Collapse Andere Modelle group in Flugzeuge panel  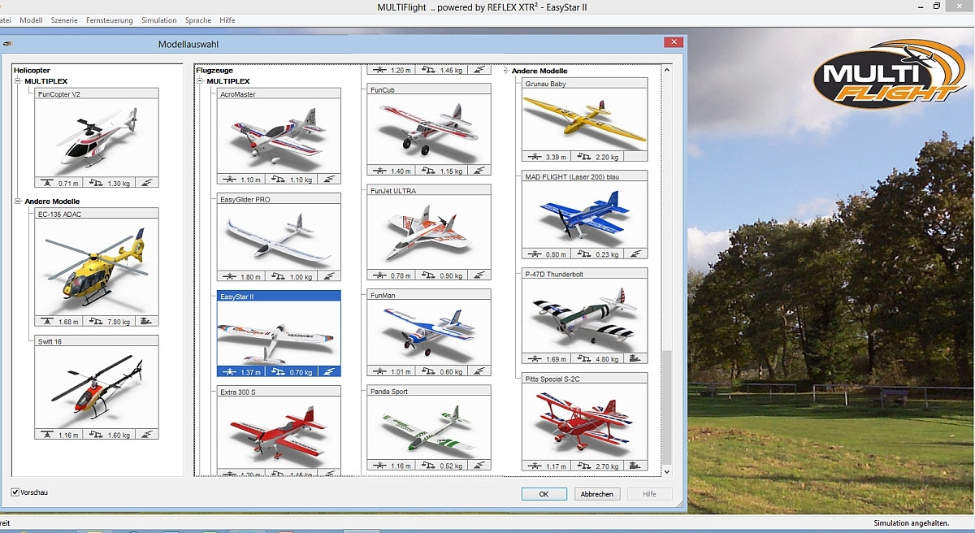pyautogui.click(x=505, y=71)
